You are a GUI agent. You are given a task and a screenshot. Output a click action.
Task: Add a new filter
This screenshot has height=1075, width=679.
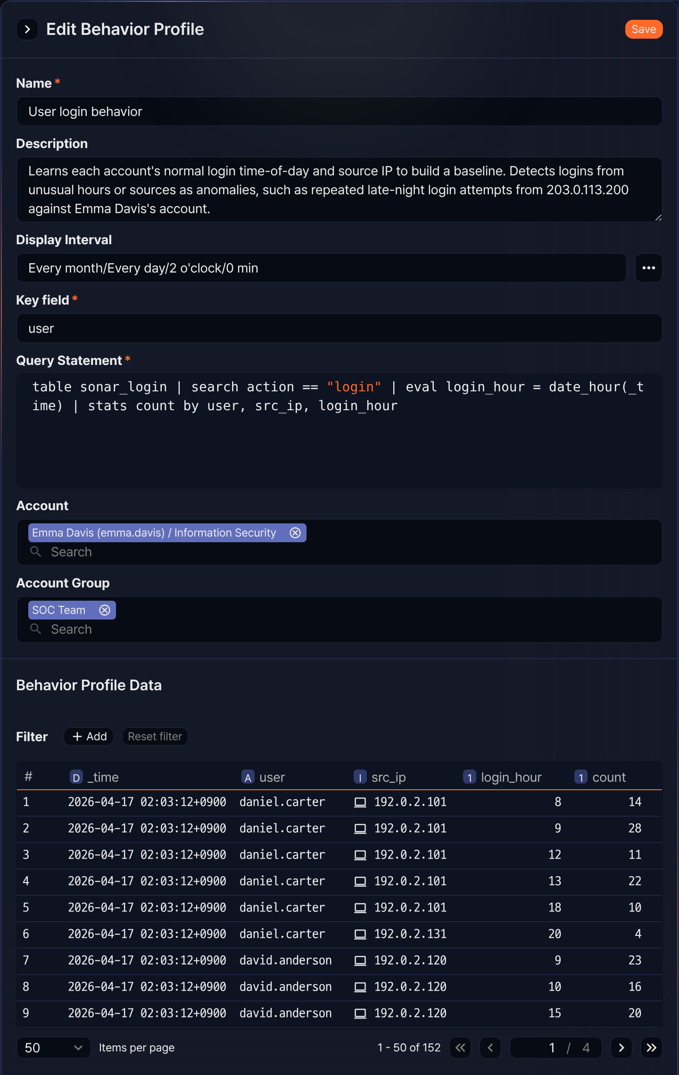click(x=89, y=736)
